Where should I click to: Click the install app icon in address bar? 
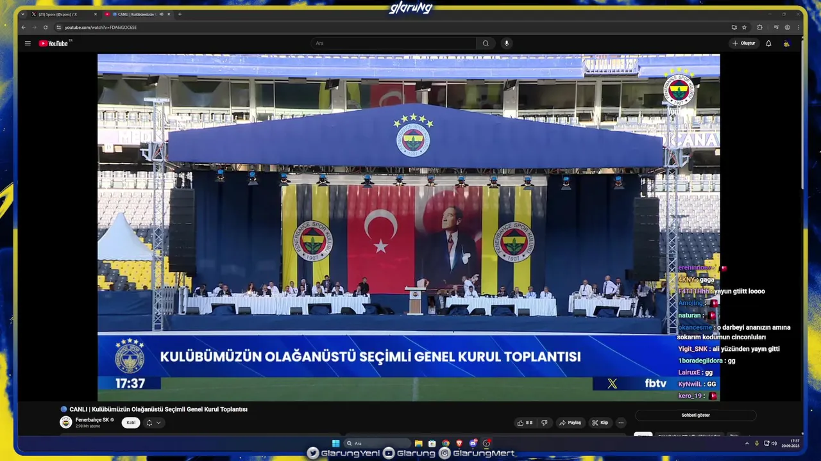734,28
